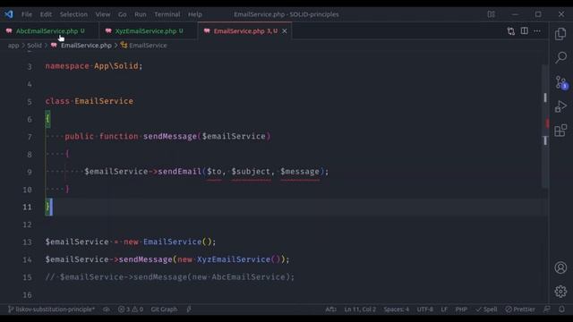Click the underlined $subject variable on line 9
The image size is (573, 322).
[251, 172]
